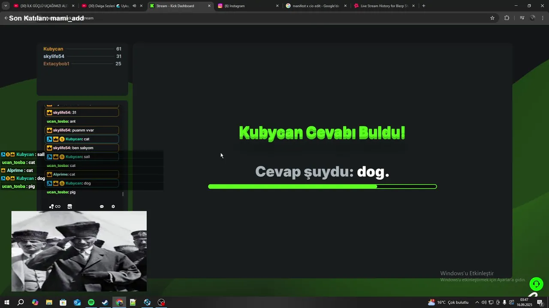Select skylife54 in the leaderboard

tap(54, 56)
